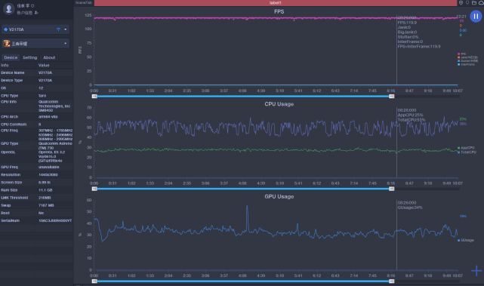Image resolution: width=484 pixels, height=286 pixels.
Task: Select the SceneTab tab
Action: (x=84, y=2)
